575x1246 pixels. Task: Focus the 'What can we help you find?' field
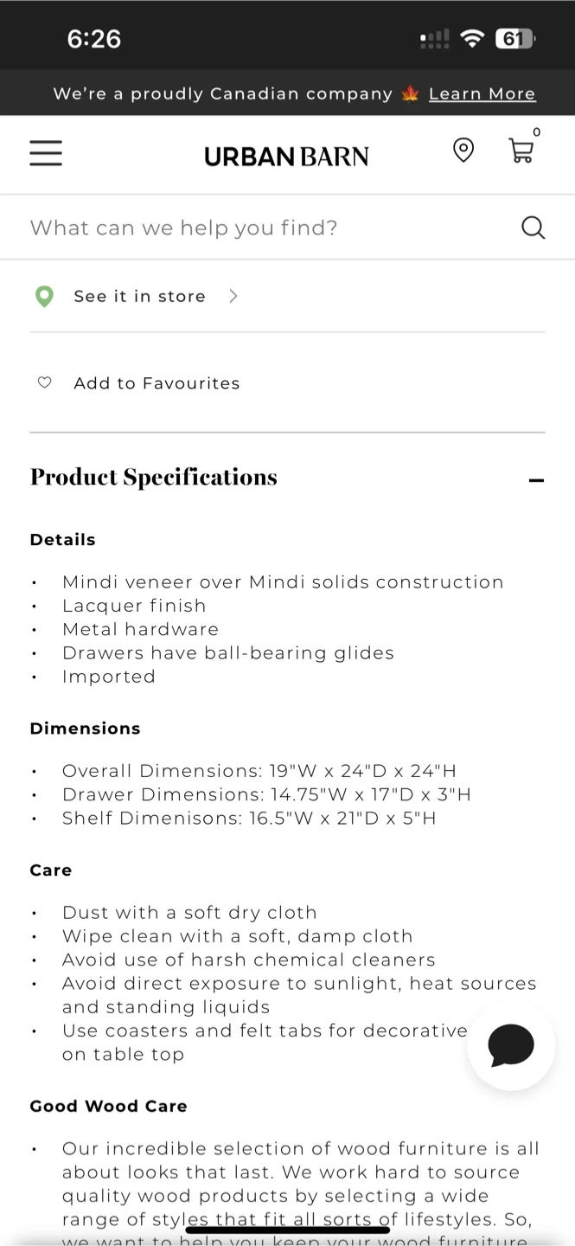pyautogui.click(x=259, y=228)
